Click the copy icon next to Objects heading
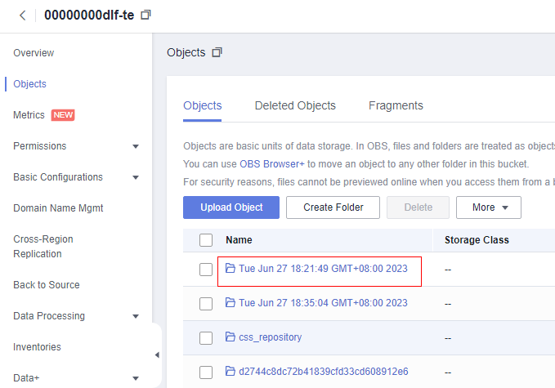Screen dimensions: 555x388 click(217, 52)
